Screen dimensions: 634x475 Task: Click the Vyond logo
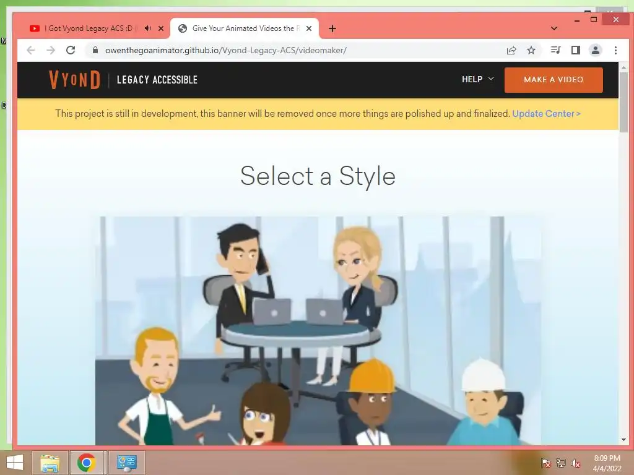[x=74, y=80]
